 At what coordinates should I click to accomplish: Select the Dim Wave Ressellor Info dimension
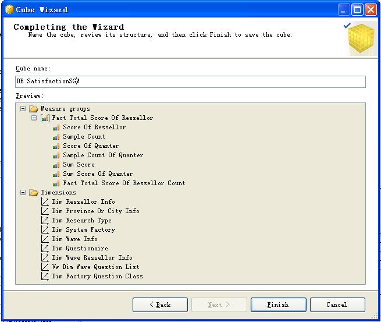click(92, 257)
